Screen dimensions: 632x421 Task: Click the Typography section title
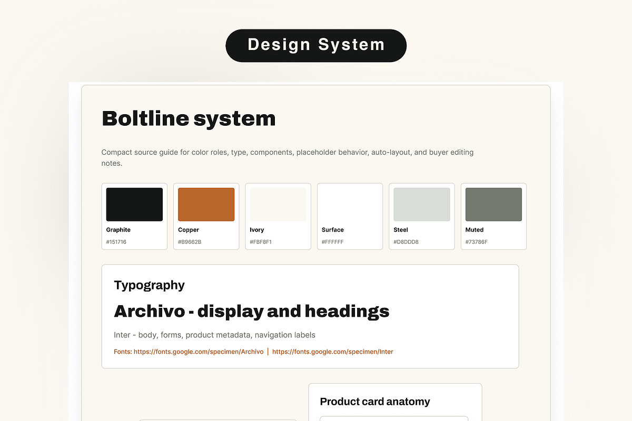[149, 285]
